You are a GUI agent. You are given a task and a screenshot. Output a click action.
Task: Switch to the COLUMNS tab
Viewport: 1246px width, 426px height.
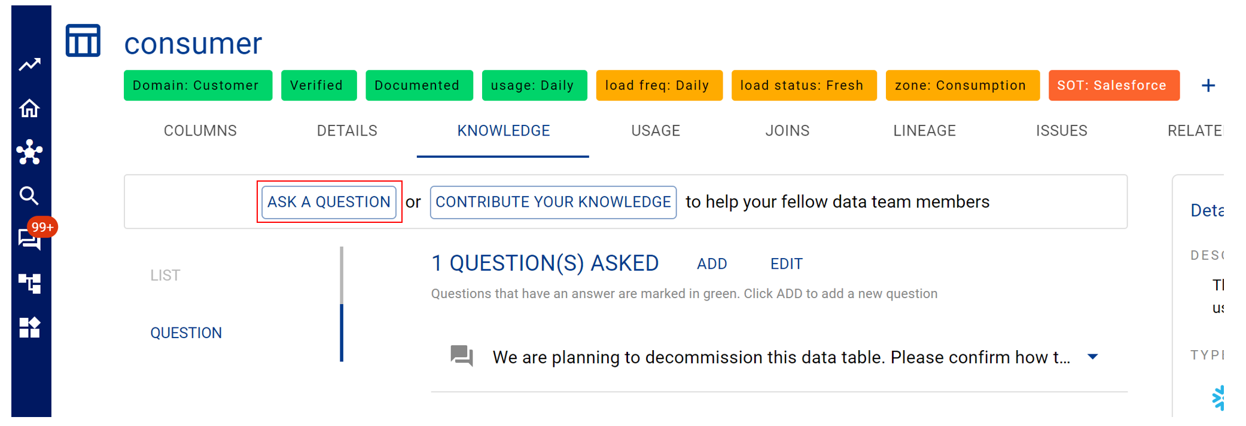point(200,131)
